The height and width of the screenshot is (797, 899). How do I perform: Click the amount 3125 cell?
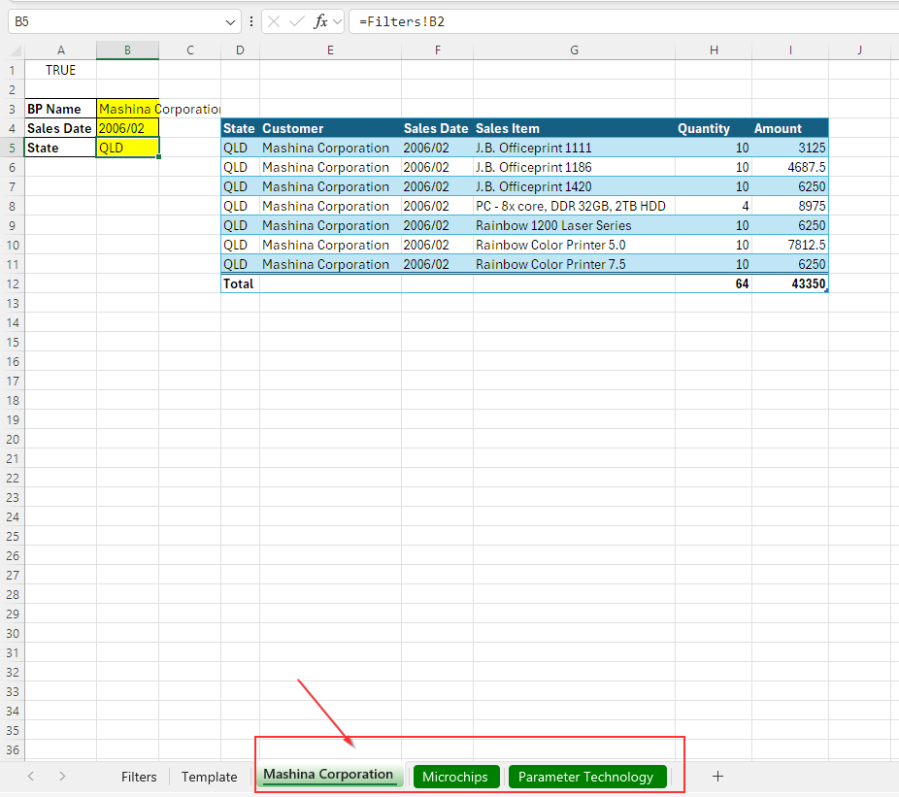tap(790, 148)
